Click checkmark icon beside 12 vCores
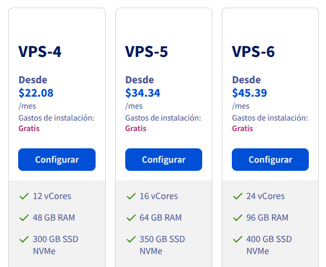The width and height of the screenshot is (326, 267). (x=24, y=196)
